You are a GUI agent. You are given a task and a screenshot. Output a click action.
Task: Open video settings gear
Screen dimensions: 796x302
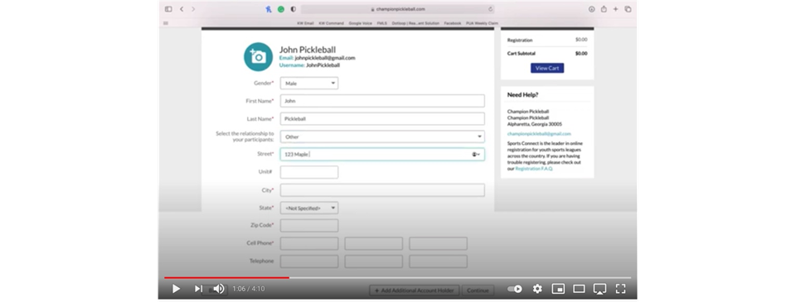[537, 289]
